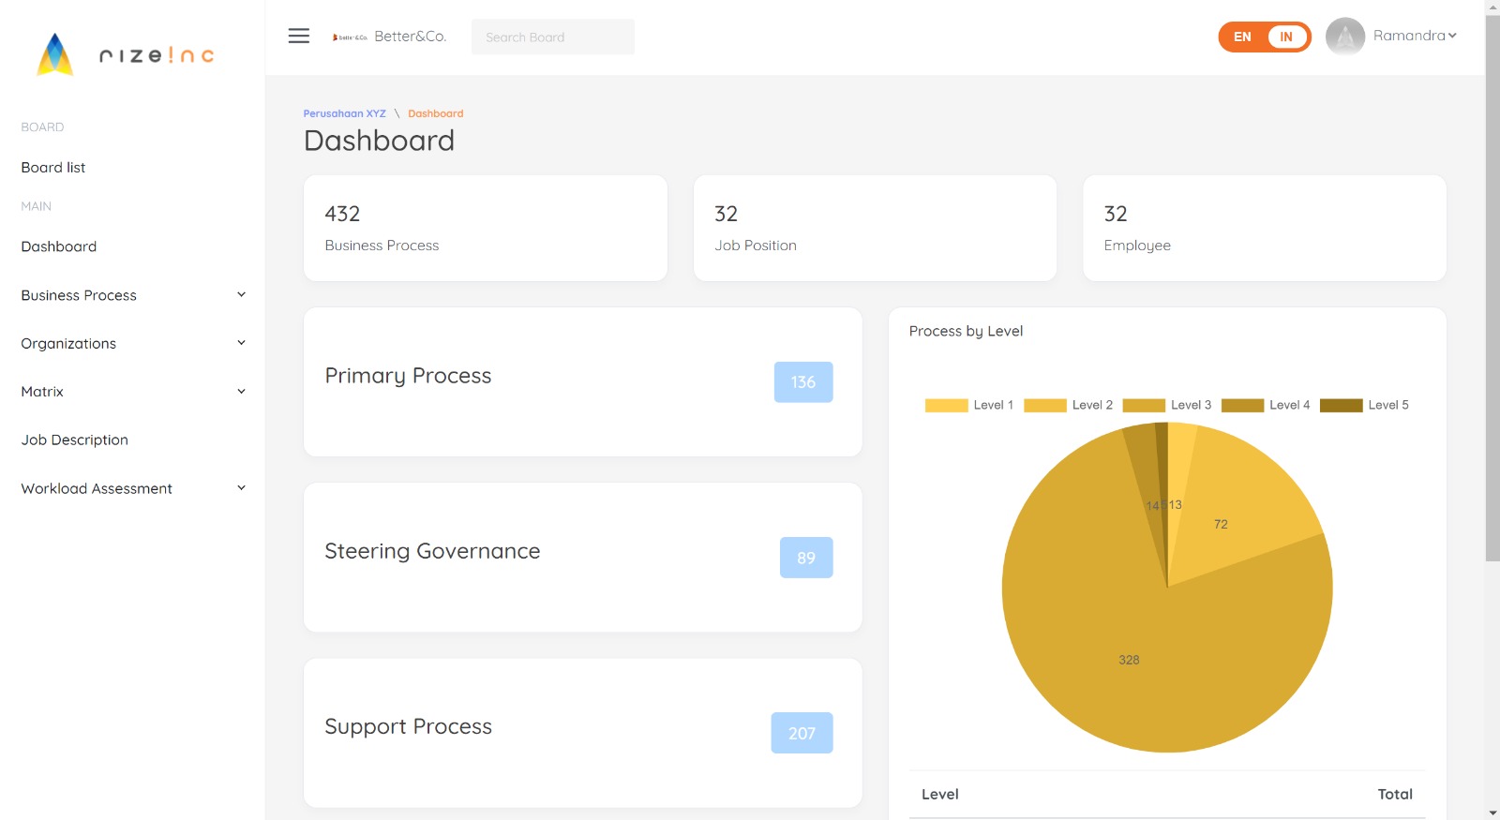Click the hamburger menu icon
The width and height of the screenshot is (1500, 820).
point(298,37)
